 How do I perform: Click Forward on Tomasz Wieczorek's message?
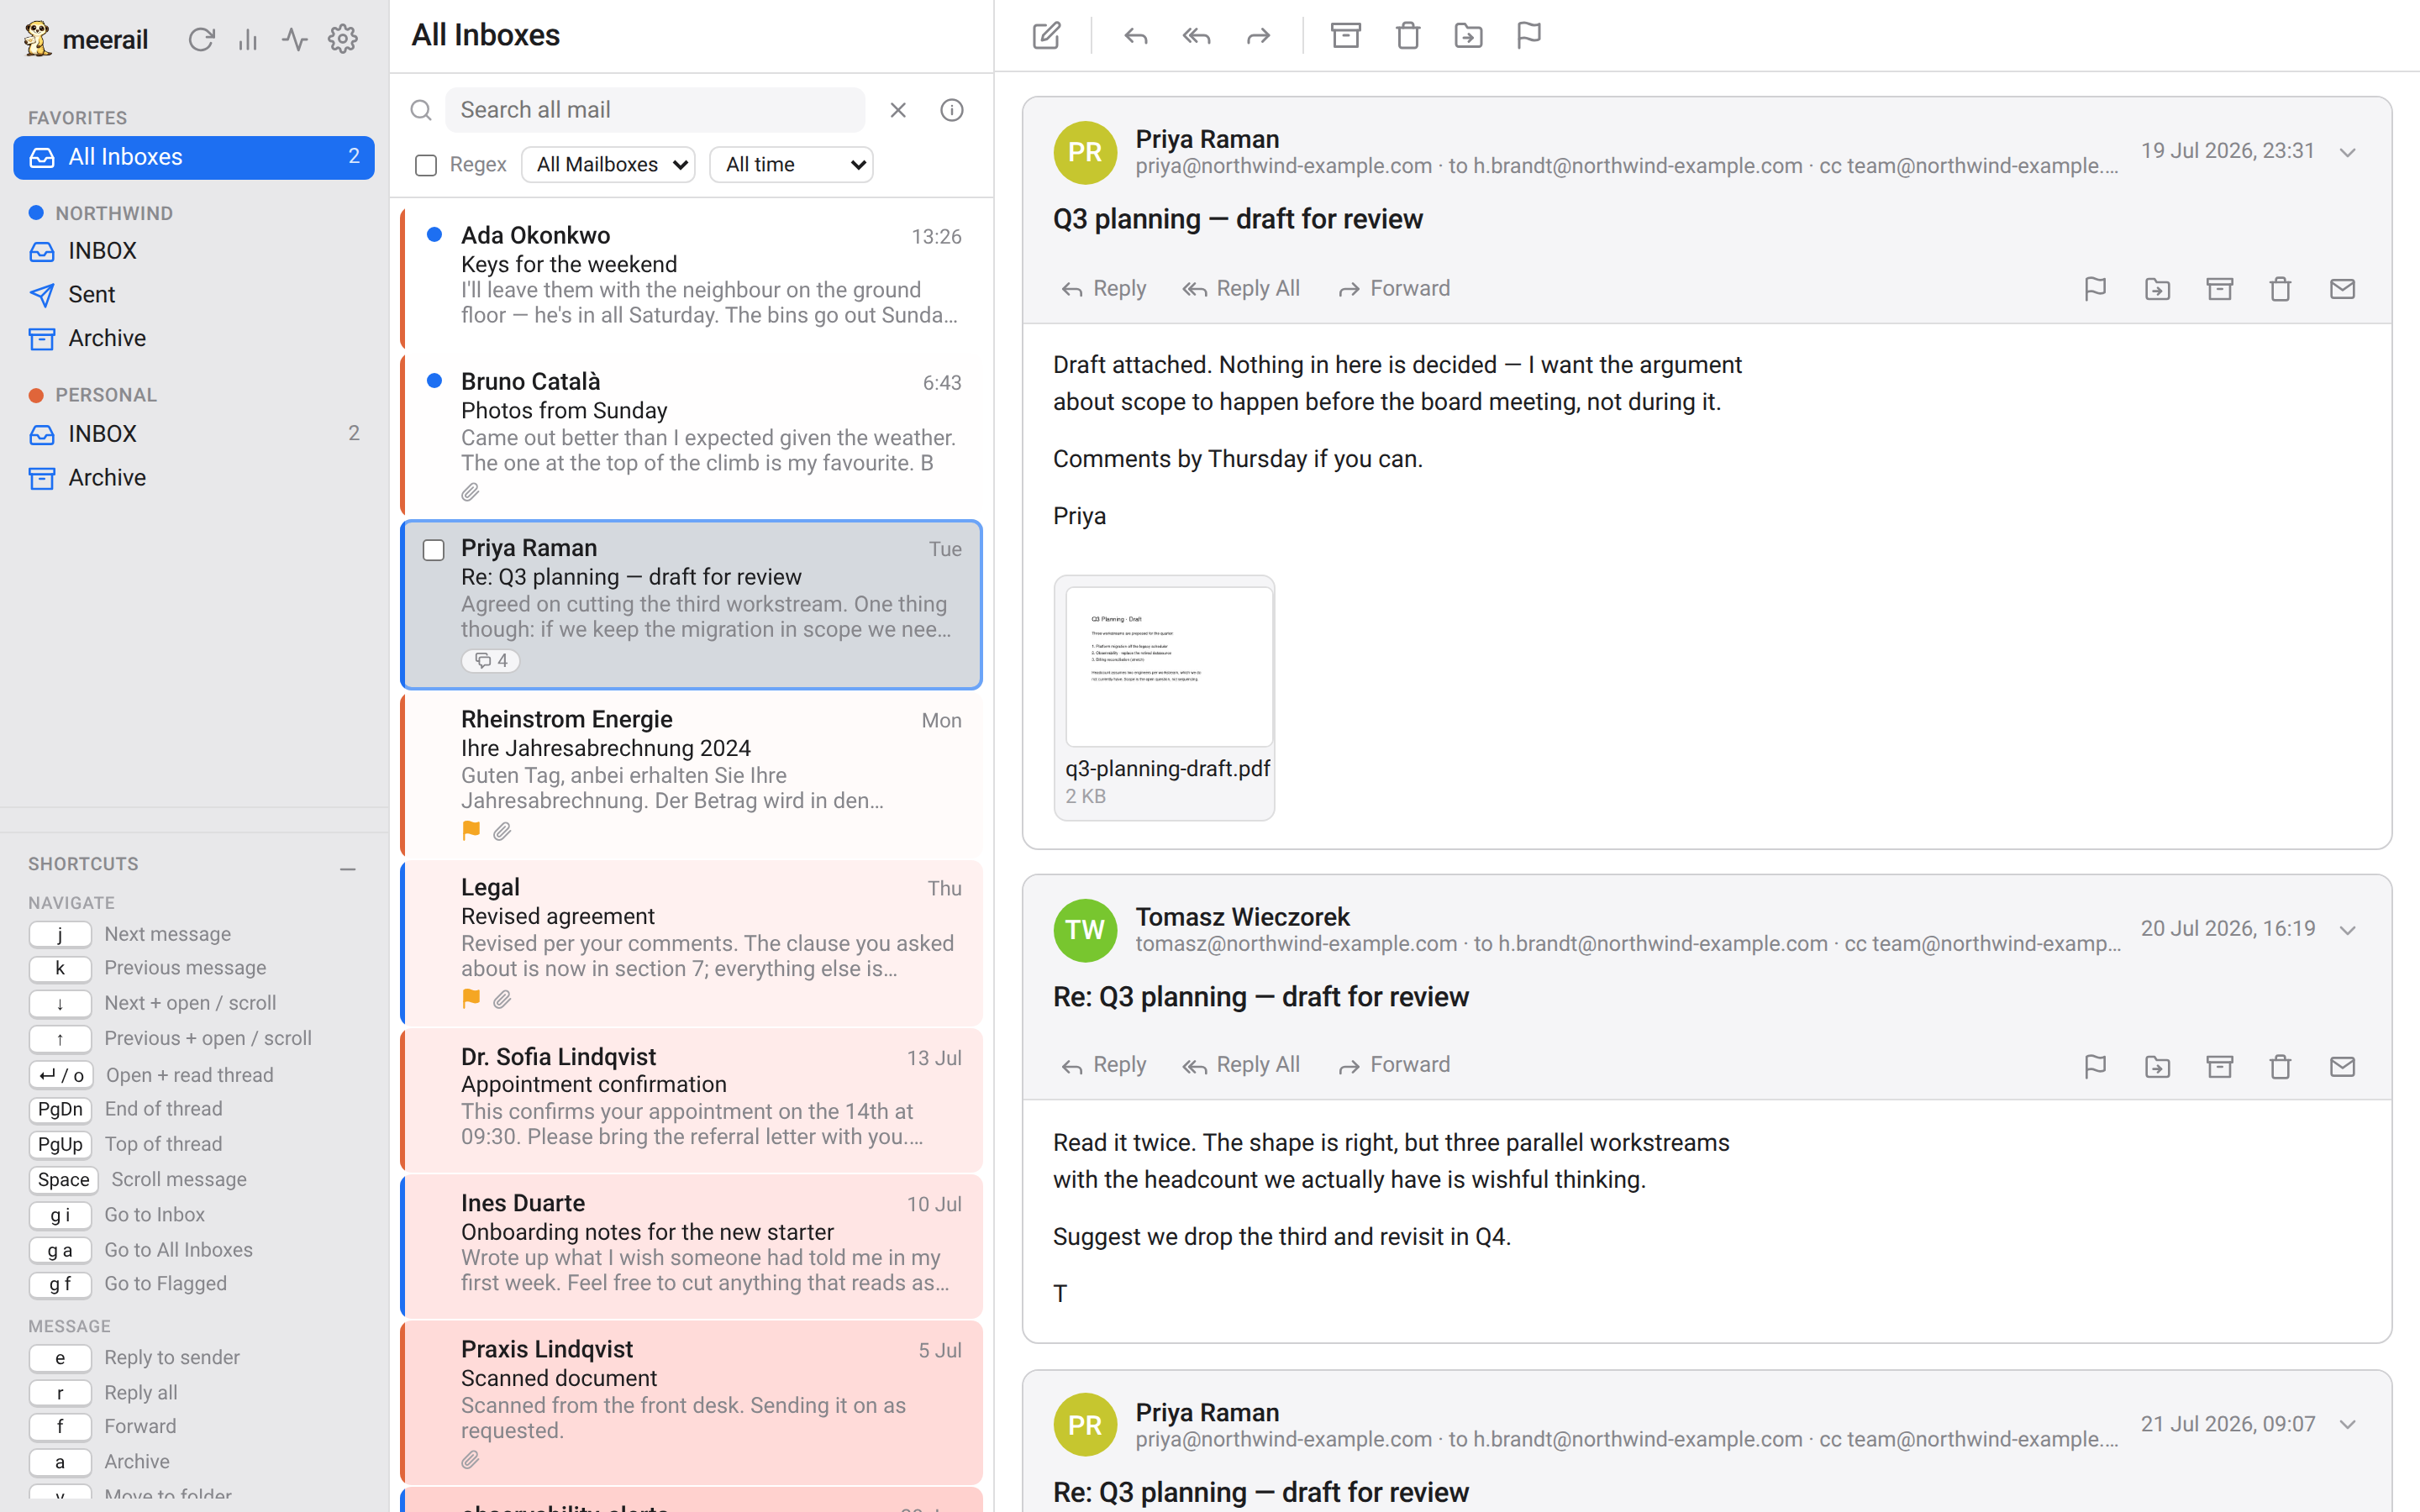tap(1394, 1066)
